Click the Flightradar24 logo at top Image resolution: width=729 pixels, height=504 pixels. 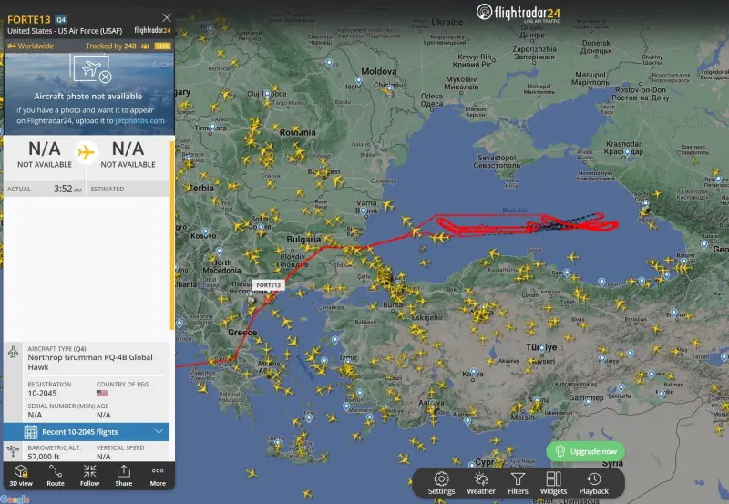point(519,13)
